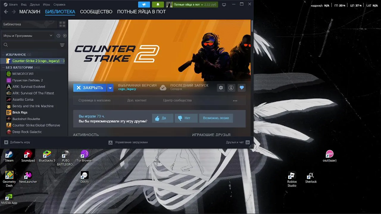Show game info icon
The height and width of the screenshot is (214, 381).
(231, 88)
